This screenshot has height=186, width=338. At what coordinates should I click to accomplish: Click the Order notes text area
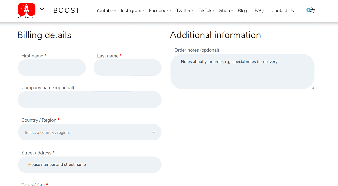[242, 71]
